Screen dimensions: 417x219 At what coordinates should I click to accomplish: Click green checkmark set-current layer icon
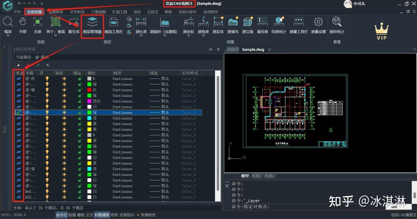(x=38, y=65)
